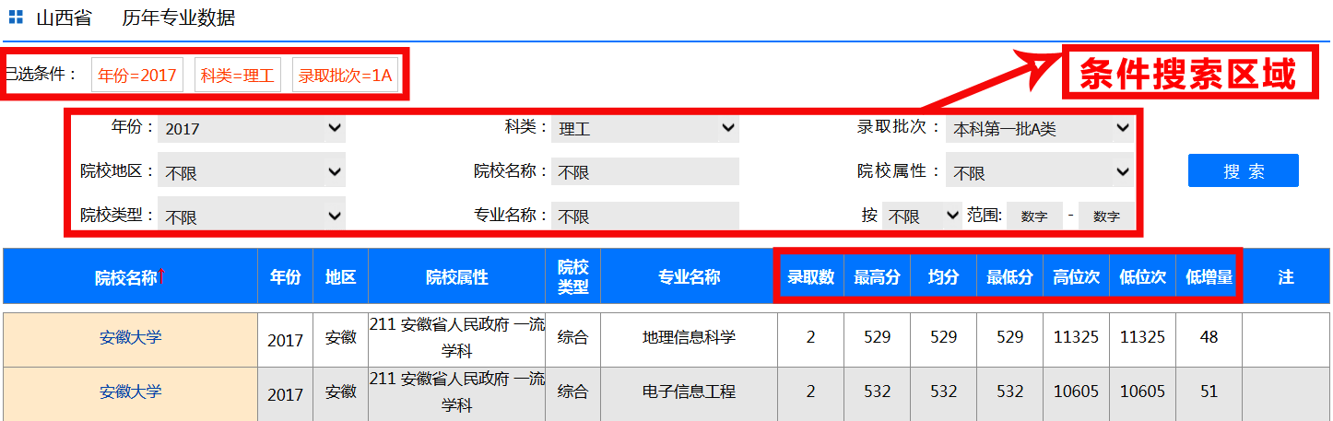Open the 录取批次 dropdown
Screen dimensions: 1333x421
(x=1039, y=129)
